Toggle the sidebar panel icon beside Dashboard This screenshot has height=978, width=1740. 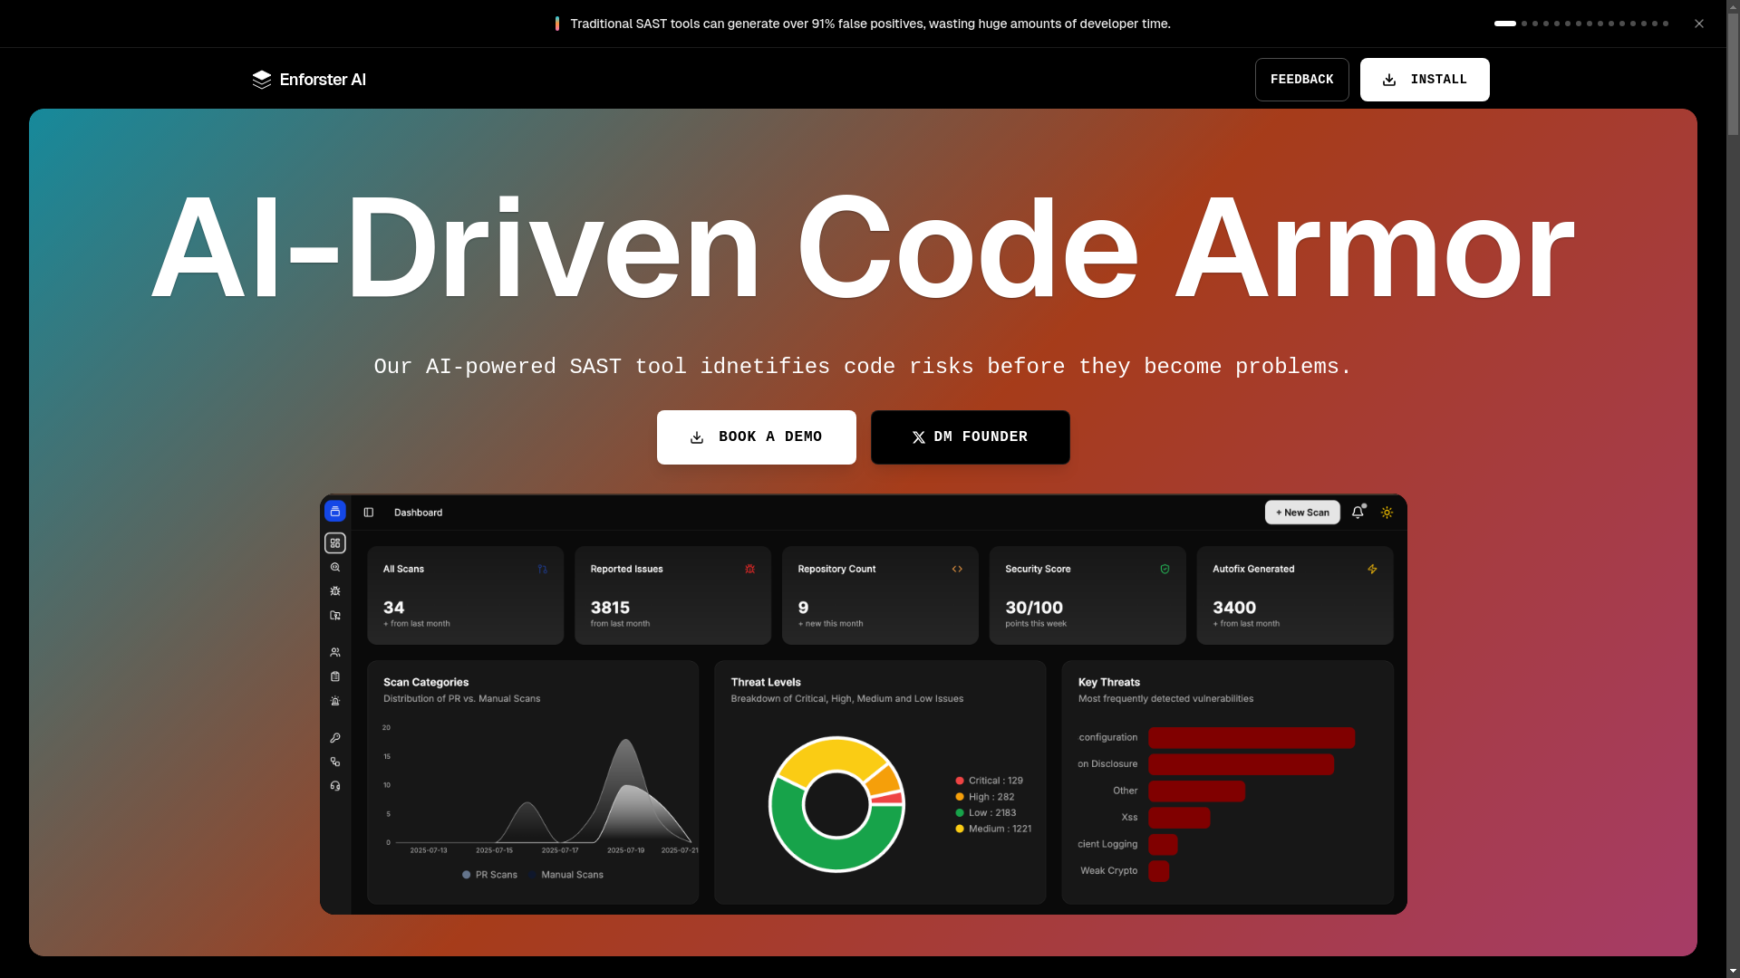tap(369, 513)
